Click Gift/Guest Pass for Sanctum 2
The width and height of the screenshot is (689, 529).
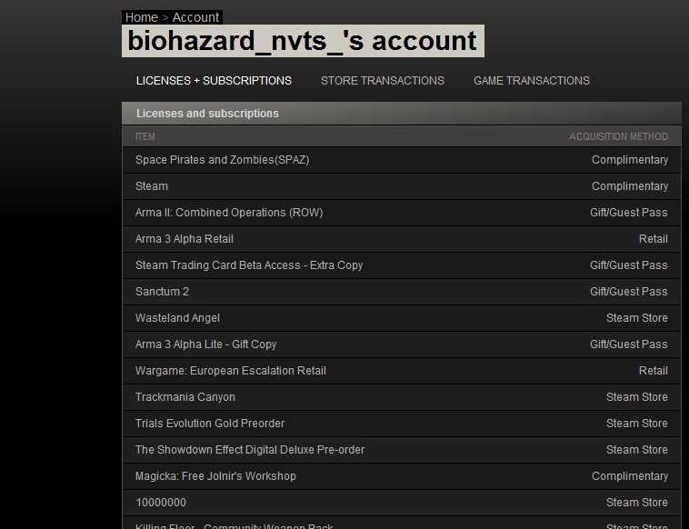point(629,292)
